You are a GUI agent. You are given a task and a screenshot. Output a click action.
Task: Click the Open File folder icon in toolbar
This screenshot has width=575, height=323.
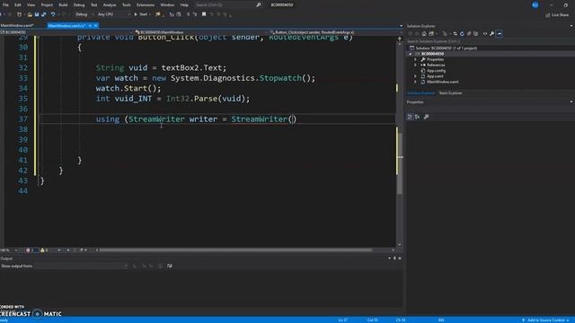click(30, 14)
